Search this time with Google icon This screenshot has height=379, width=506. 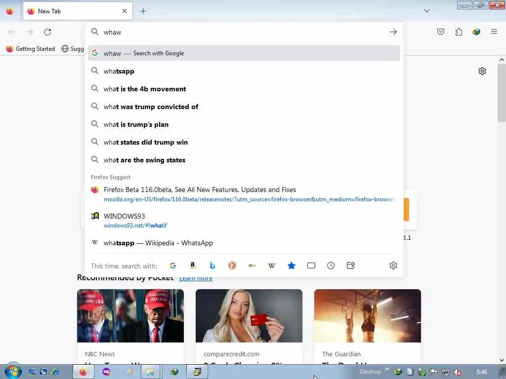pyautogui.click(x=173, y=265)
